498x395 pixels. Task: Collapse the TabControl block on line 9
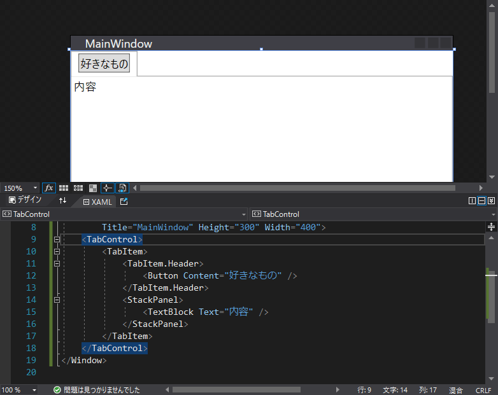tap(57, 240)
